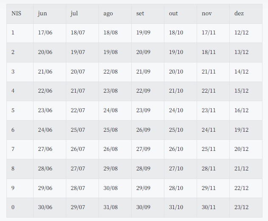The image size is (268, 221).
Task: Click the NIS value 0 row label
Action: [13, 207]
